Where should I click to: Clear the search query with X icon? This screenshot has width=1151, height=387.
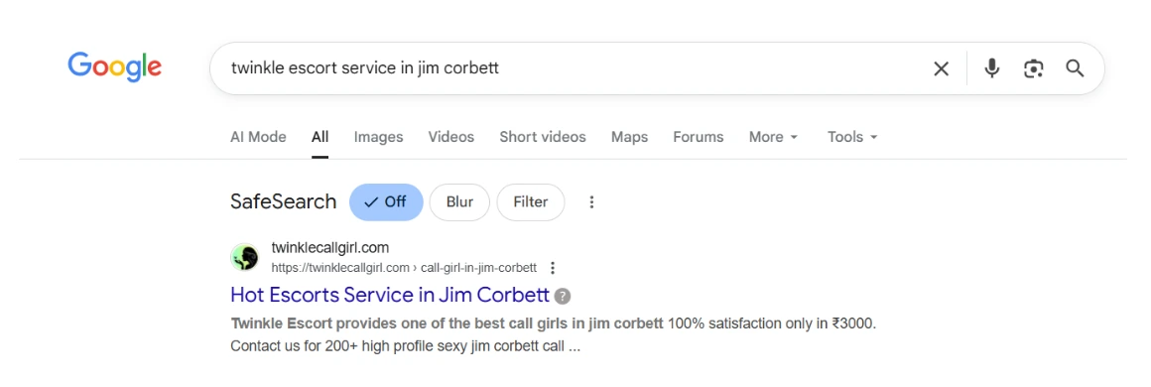(x=941, y=69)
